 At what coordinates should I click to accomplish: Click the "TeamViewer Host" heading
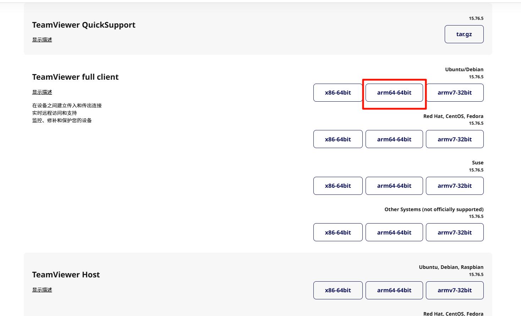[66, 275]
